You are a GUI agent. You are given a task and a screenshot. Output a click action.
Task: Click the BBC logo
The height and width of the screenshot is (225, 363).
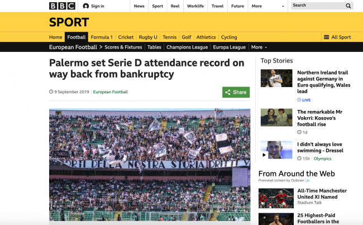point(62,6)
